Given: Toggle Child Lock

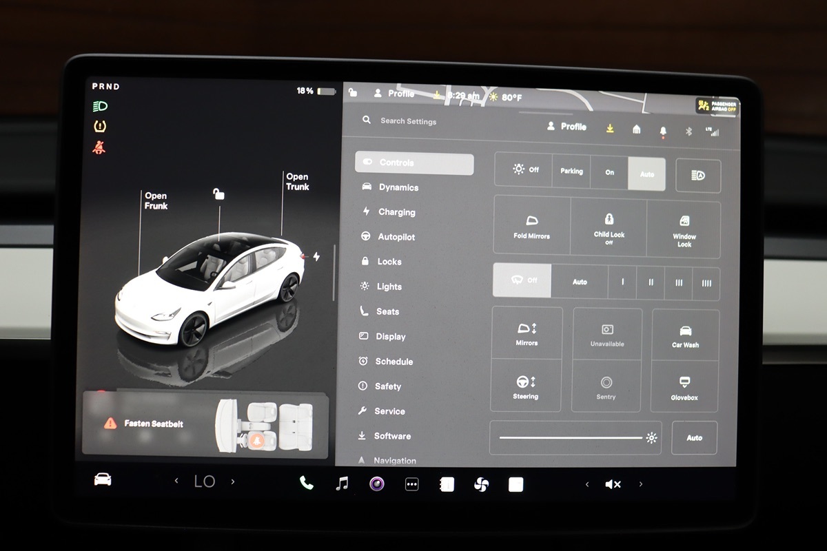Looking at the screenshot, I should [x=609, y=228].
